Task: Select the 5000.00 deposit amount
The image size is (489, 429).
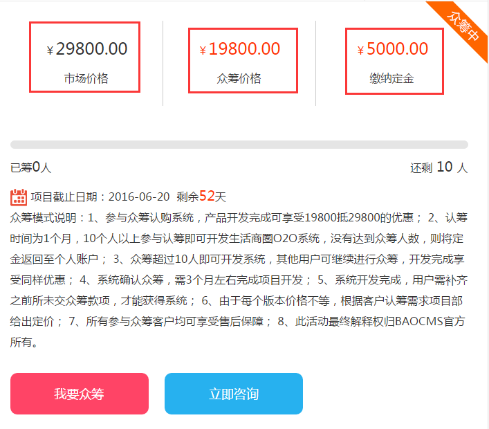Action: [397, 49]
